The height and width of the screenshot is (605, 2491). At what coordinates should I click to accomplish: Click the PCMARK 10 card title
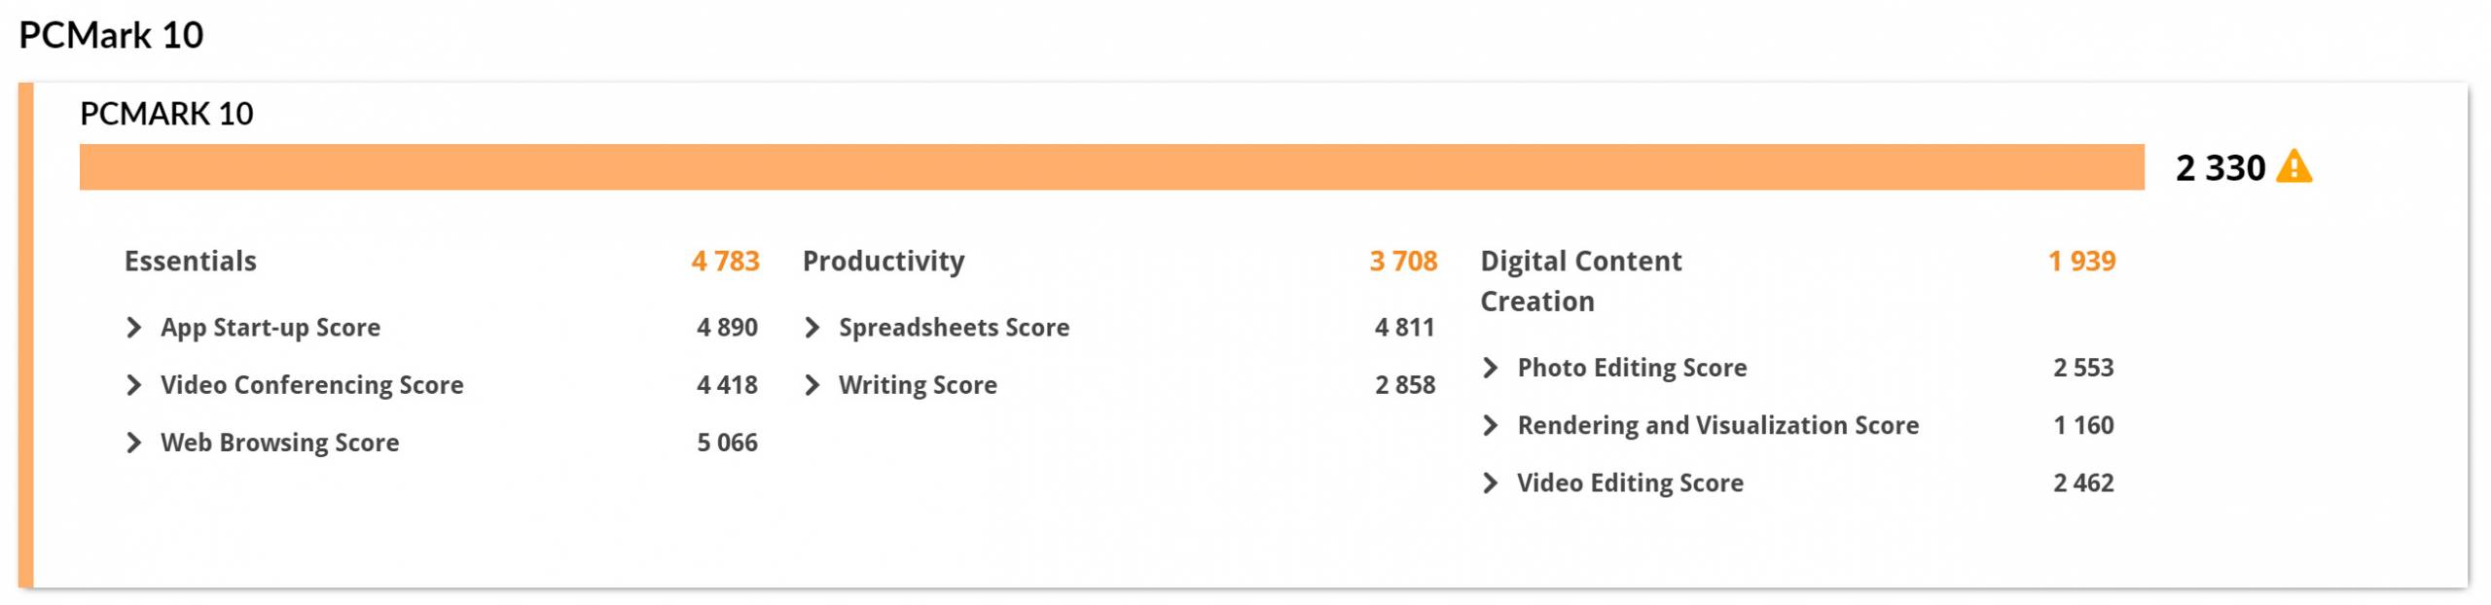click(166, 114)
